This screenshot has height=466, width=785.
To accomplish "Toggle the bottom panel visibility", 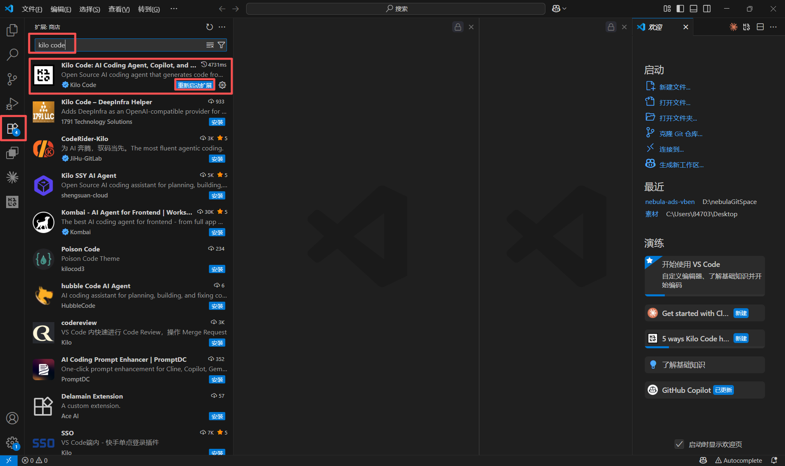I will (x=693, y=8).
